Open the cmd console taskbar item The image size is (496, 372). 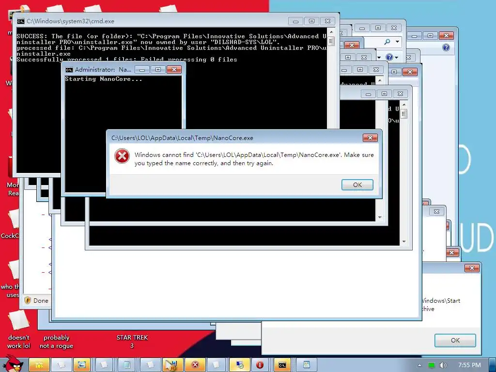[282, 365]
